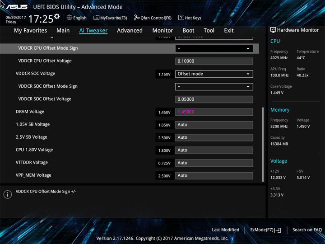Click the 06/30/2017 date
Viewport: 325px width, 244px height.
click(16, 18)
